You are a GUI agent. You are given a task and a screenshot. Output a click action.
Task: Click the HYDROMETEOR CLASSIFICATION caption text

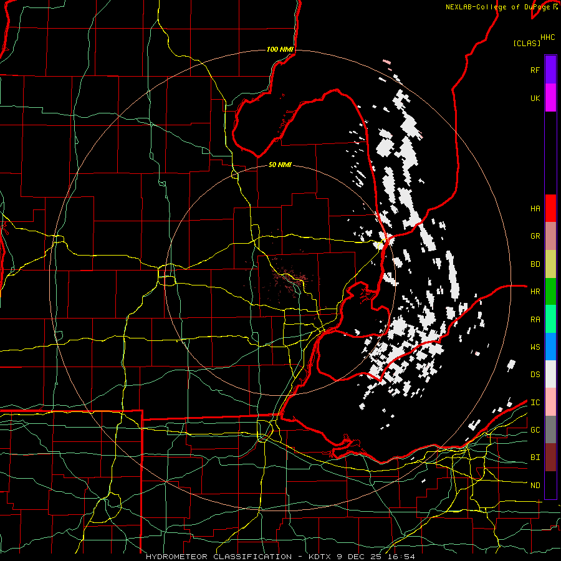(219, 557)
